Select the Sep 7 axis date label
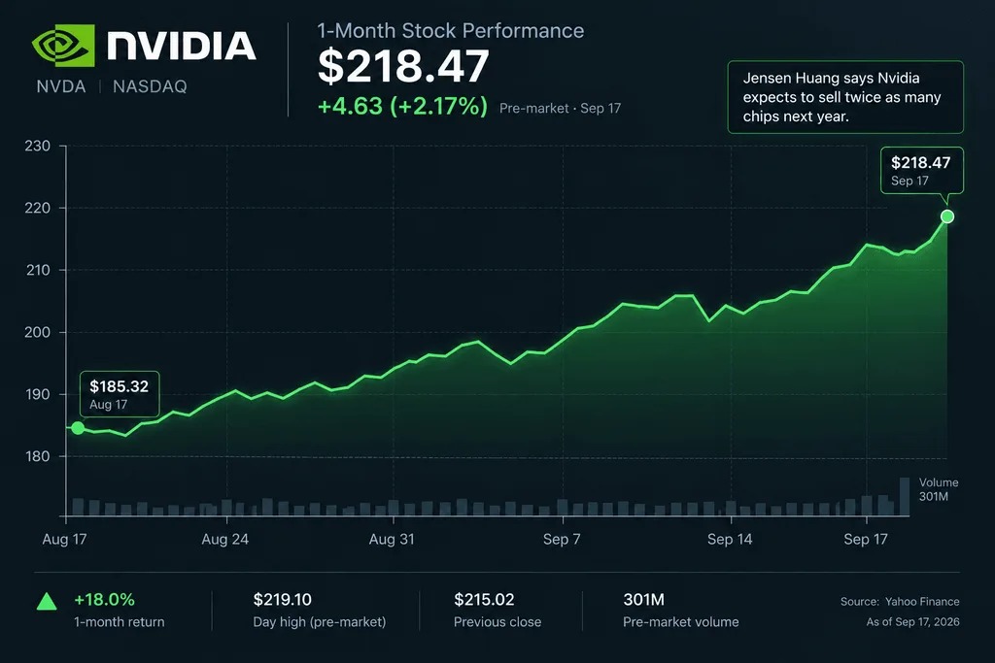The height and width of the screenshot is (663, 995). [x=562, y=540]
